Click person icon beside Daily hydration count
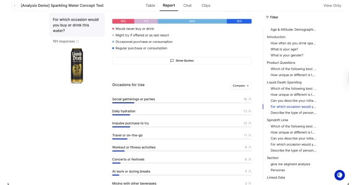The image size is (356, 185). coord(250,111)
